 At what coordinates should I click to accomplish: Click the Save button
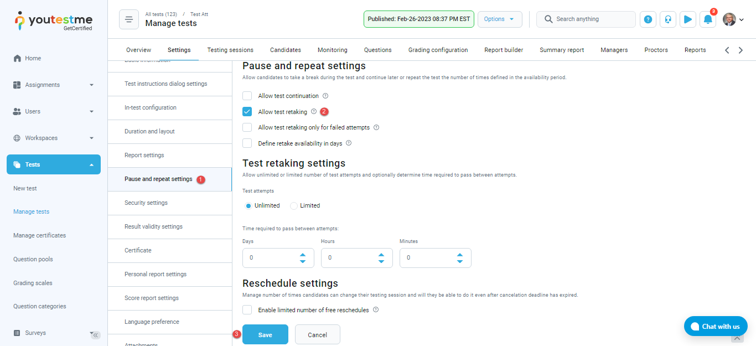[265, 334]
